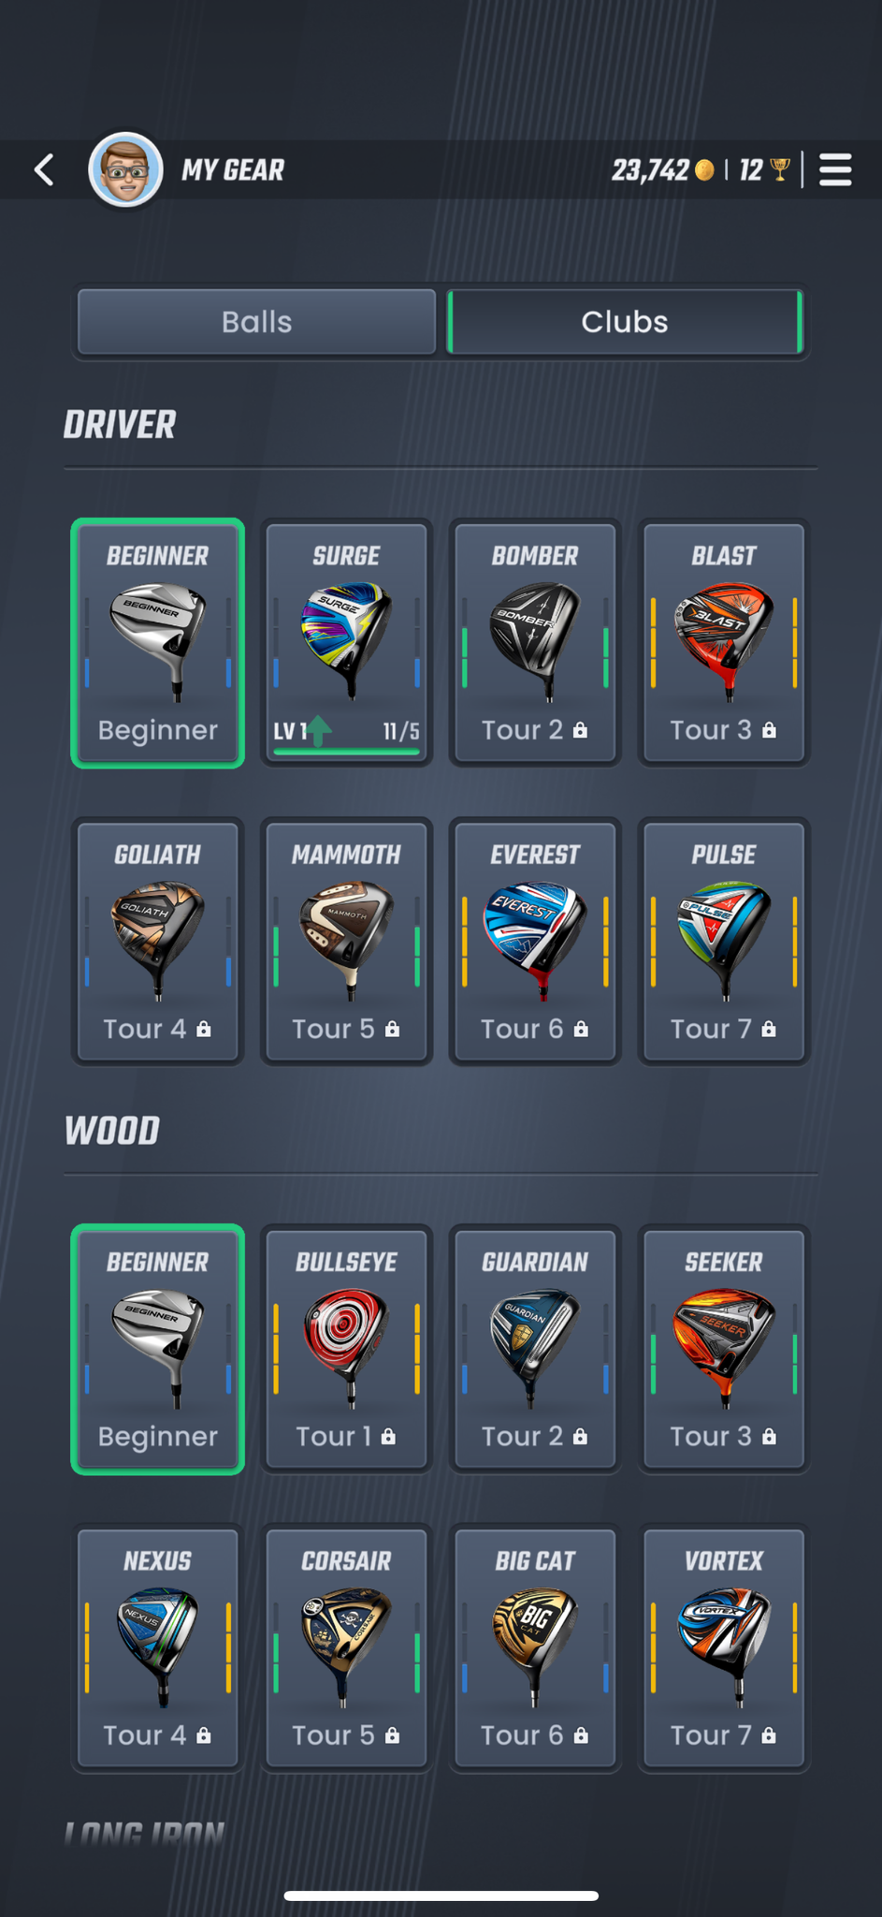Select the Beginner driver card
Image resolution: width=882 pixels, height=1917 pixels.
click(x=158, y=643)
